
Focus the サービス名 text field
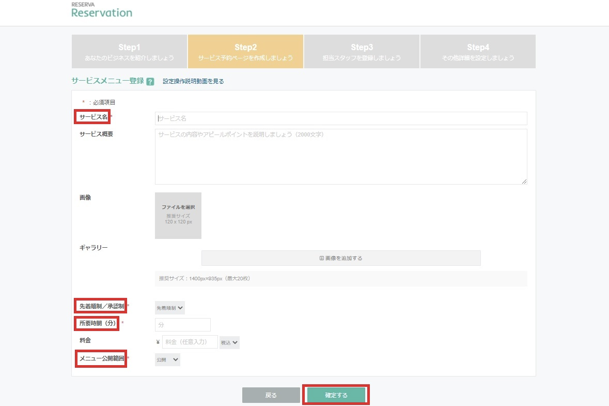(341, 118)
